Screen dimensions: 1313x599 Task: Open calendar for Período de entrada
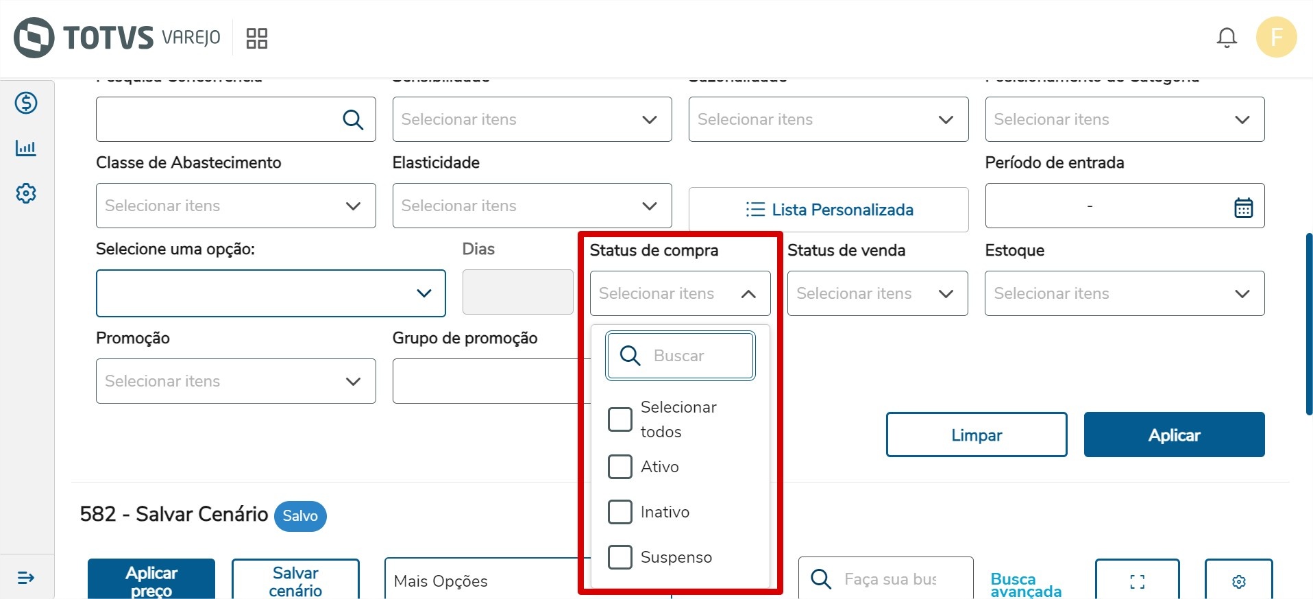[1243, 207]
